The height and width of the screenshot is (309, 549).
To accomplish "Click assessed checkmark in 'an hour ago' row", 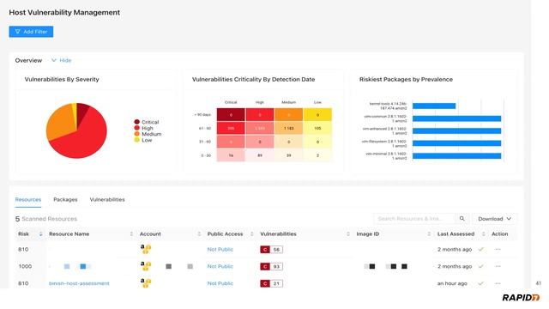I will [481, 283].
